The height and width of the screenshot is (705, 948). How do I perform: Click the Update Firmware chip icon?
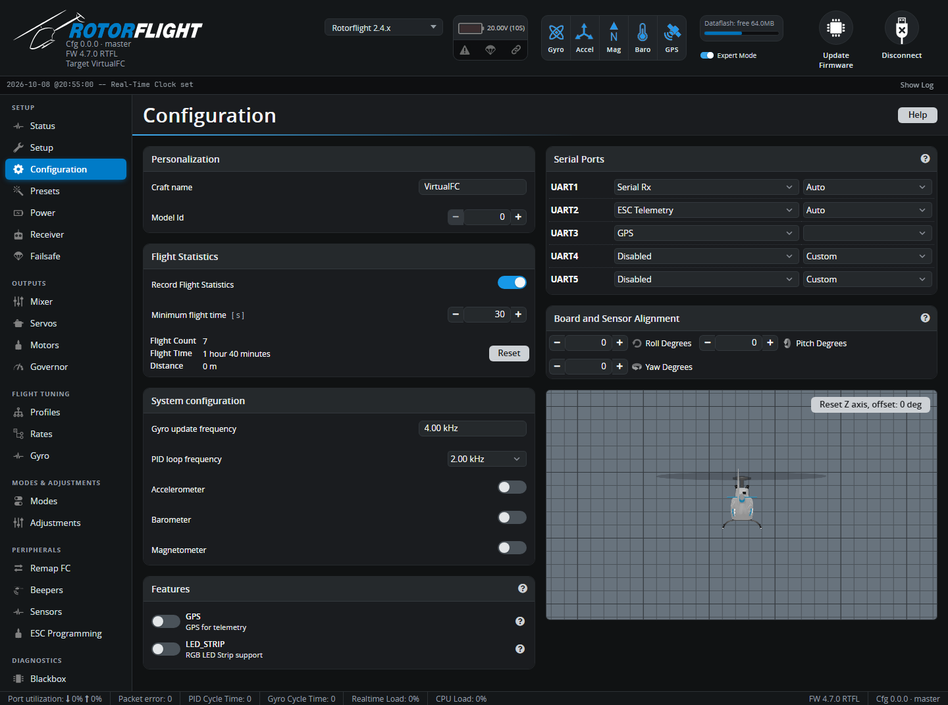(836, 28)
